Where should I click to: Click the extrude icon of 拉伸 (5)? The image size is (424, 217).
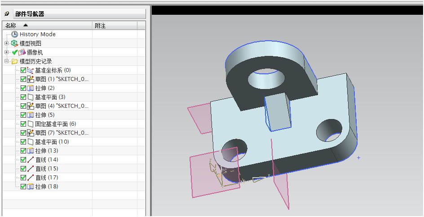pyautogui.click(x=30, y=115)
